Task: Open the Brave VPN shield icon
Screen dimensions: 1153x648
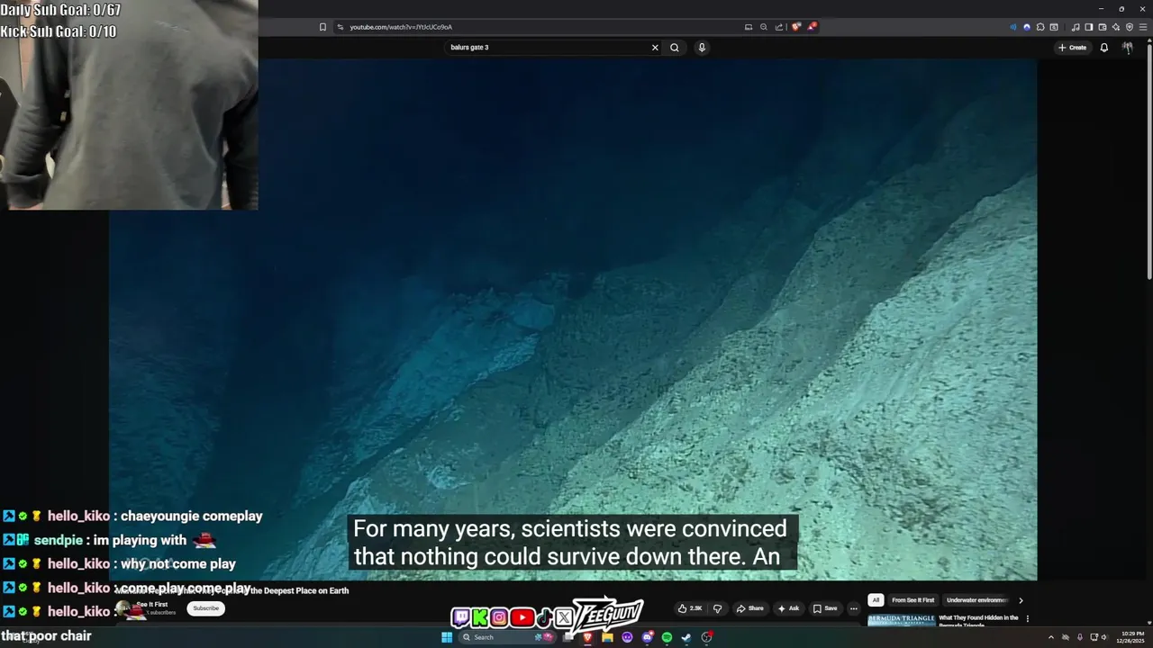Action: click(1130, 27)
